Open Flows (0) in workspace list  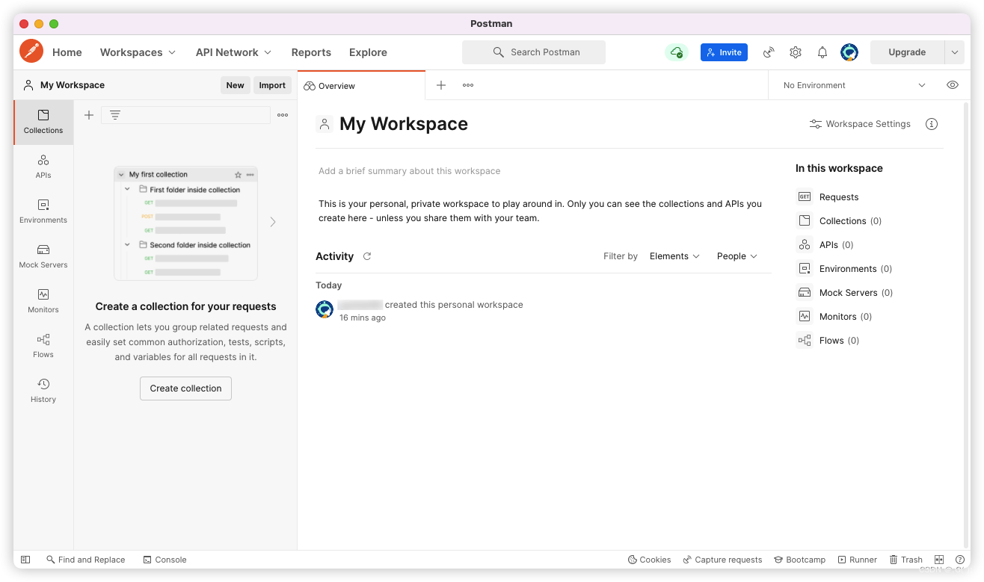click(828, 341)
